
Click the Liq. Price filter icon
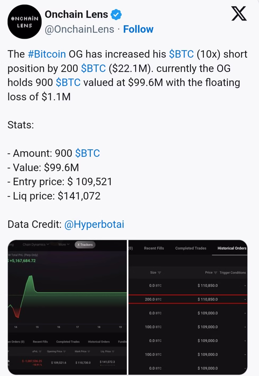[x=113, y=352]
